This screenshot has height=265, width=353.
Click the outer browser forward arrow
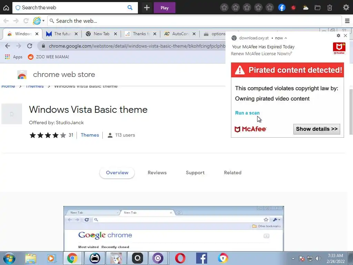click(16, 21)
